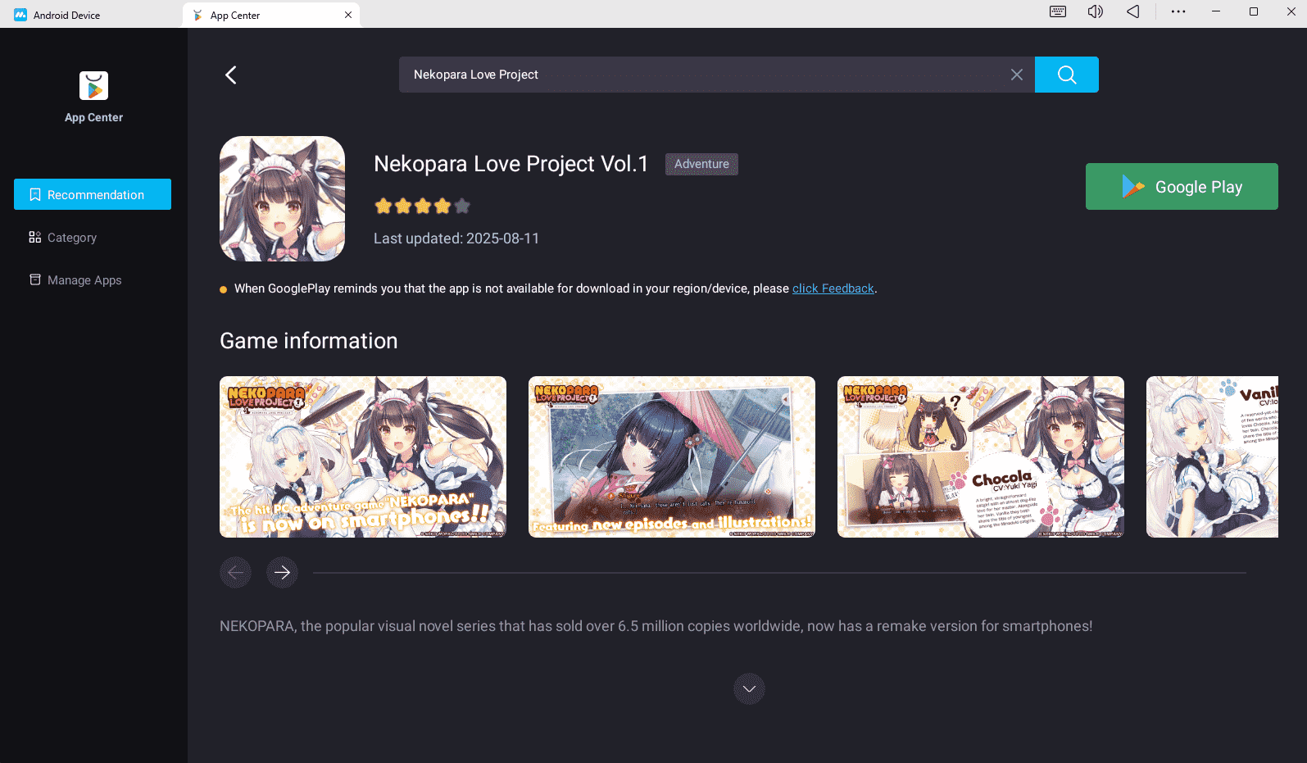
Task: Go back with the left chevron arrow
Action: [x=231, y=75]
